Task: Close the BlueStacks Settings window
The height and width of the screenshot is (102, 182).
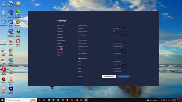Action: point(154,16)
